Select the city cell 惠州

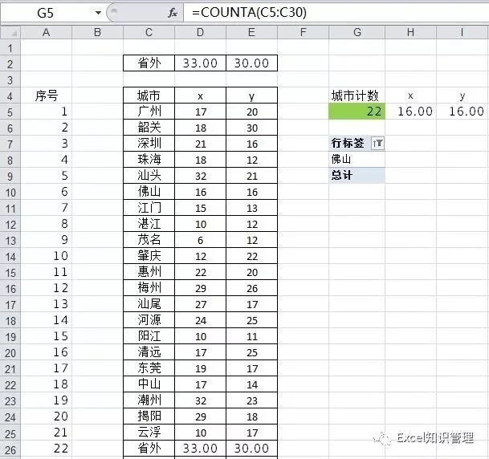click(x=149, y=272)
